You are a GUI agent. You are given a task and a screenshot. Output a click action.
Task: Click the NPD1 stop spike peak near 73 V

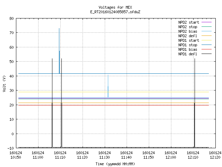59,29
